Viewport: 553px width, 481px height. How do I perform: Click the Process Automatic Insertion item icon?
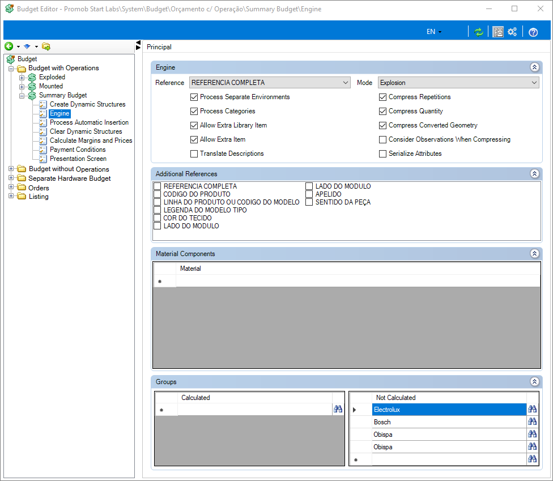coord(43,123)
